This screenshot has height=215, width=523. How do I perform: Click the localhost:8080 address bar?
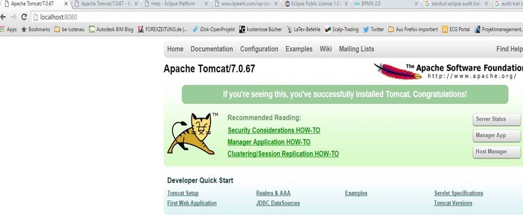[277, 17]
